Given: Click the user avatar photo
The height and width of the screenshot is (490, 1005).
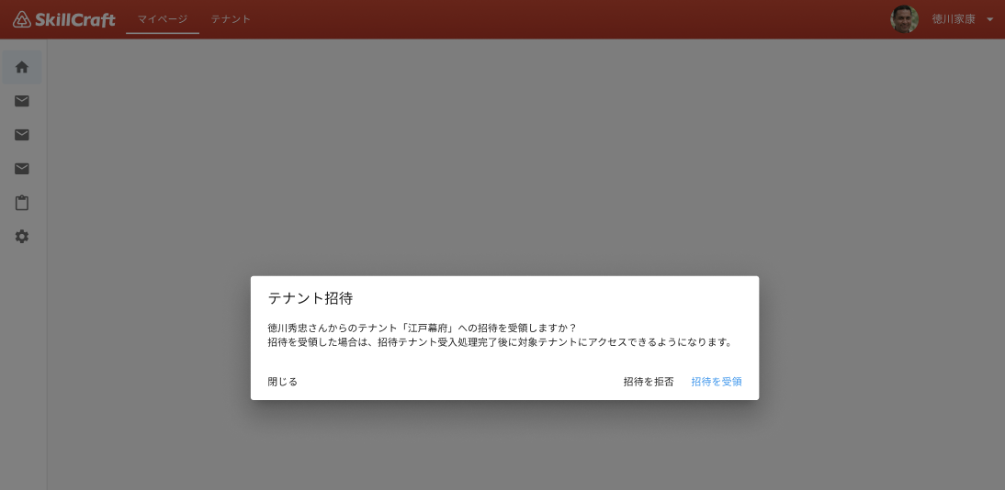Looking at the screenshot, I should click(904, 19).
